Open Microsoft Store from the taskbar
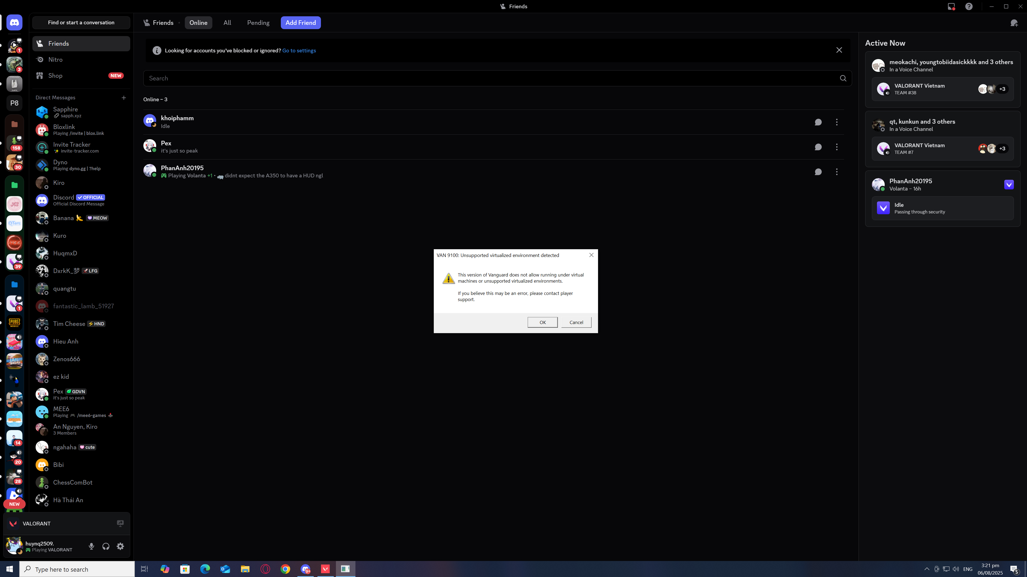 click(x=185, y=569)
